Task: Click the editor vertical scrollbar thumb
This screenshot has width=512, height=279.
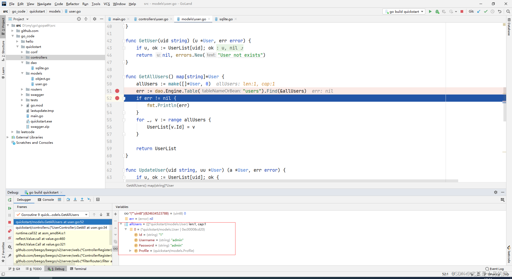Action: tap(505, 104)
